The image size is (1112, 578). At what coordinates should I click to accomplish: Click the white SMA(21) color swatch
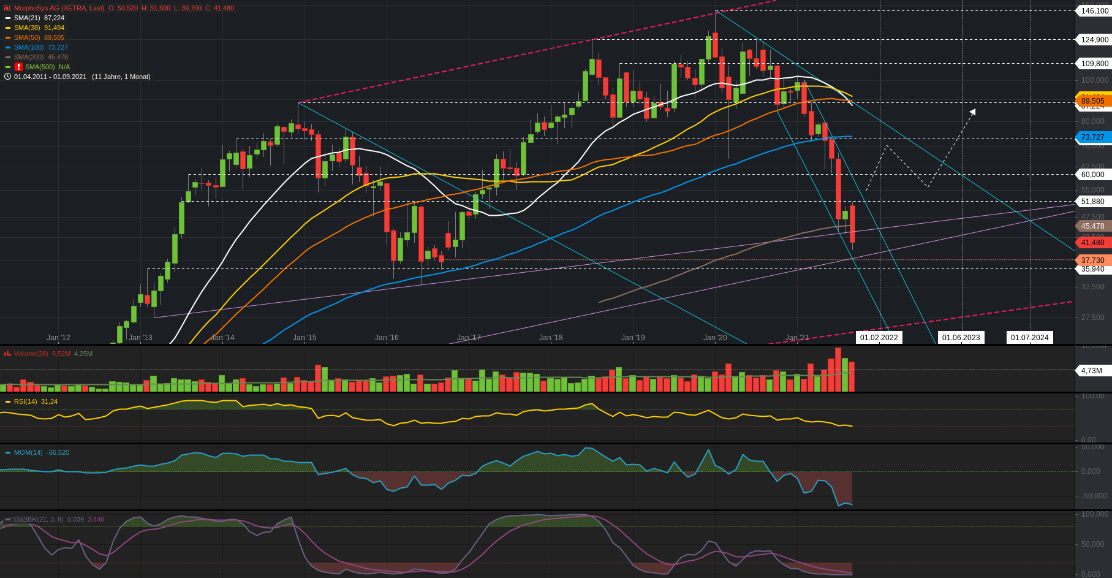[x=8, y=18]
